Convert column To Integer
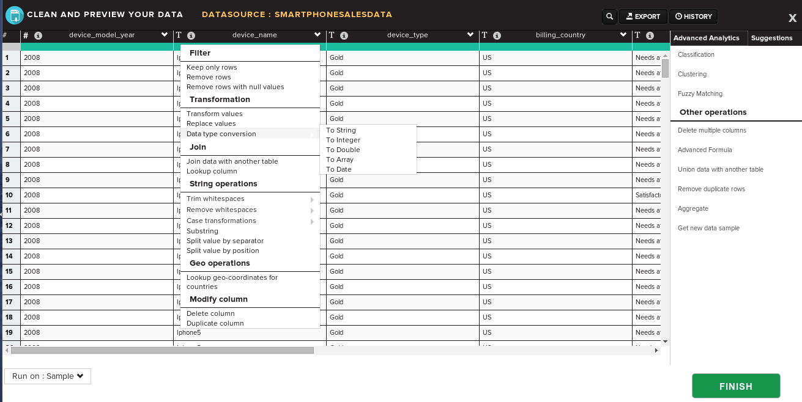 tap(343, 140)
